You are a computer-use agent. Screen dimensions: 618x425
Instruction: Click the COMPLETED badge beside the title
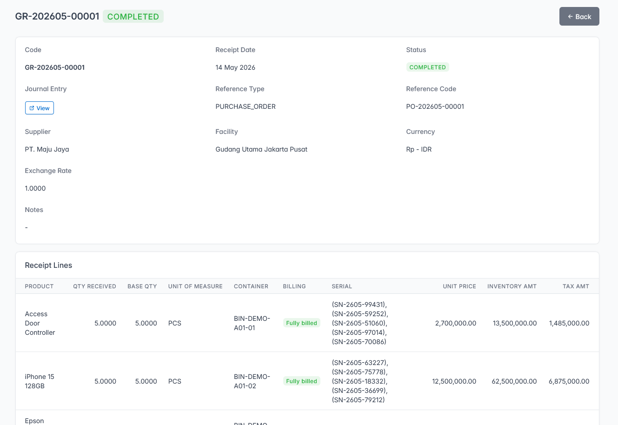(133, 16)
